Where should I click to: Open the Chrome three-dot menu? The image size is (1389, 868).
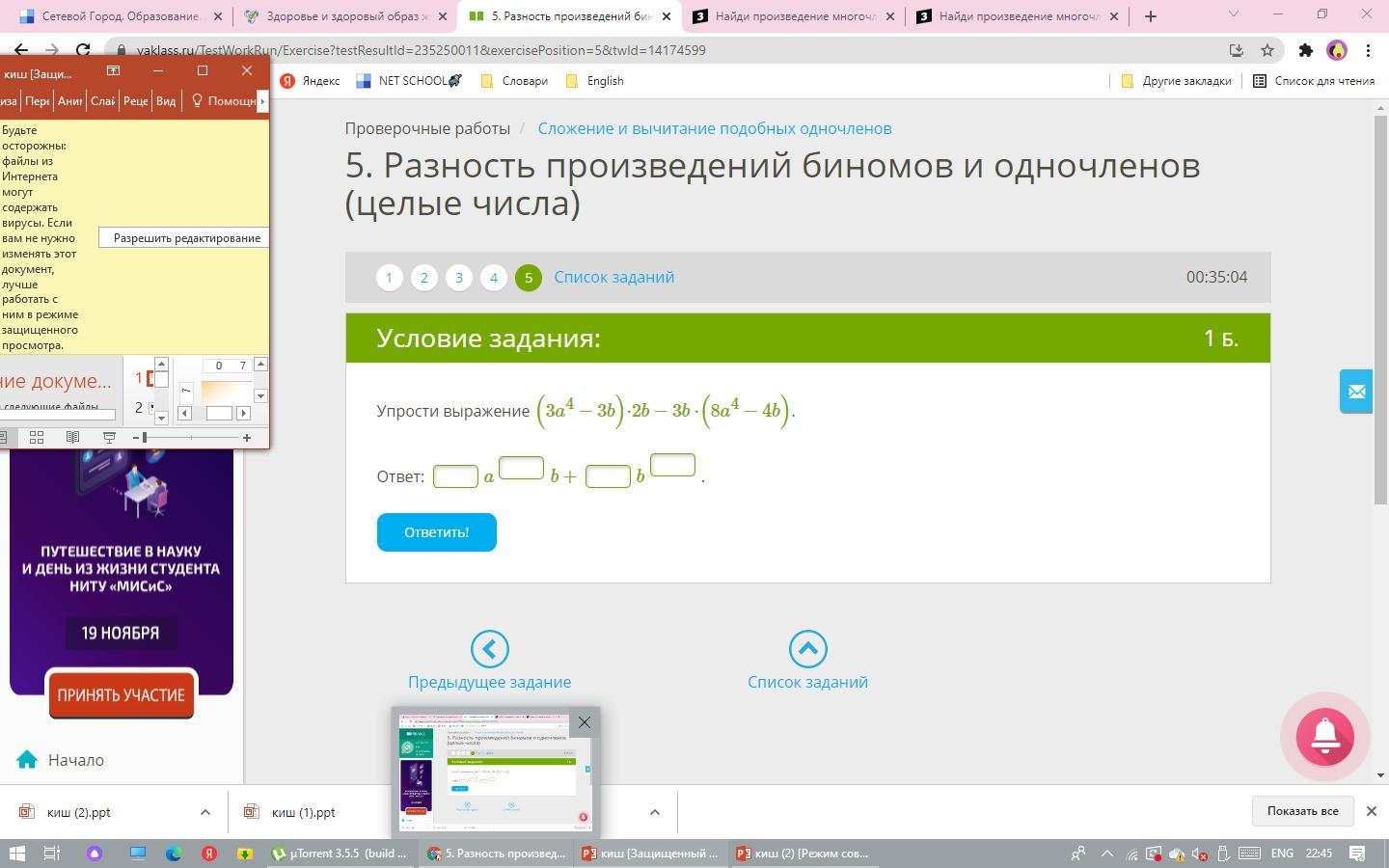tap(1368, 50)
